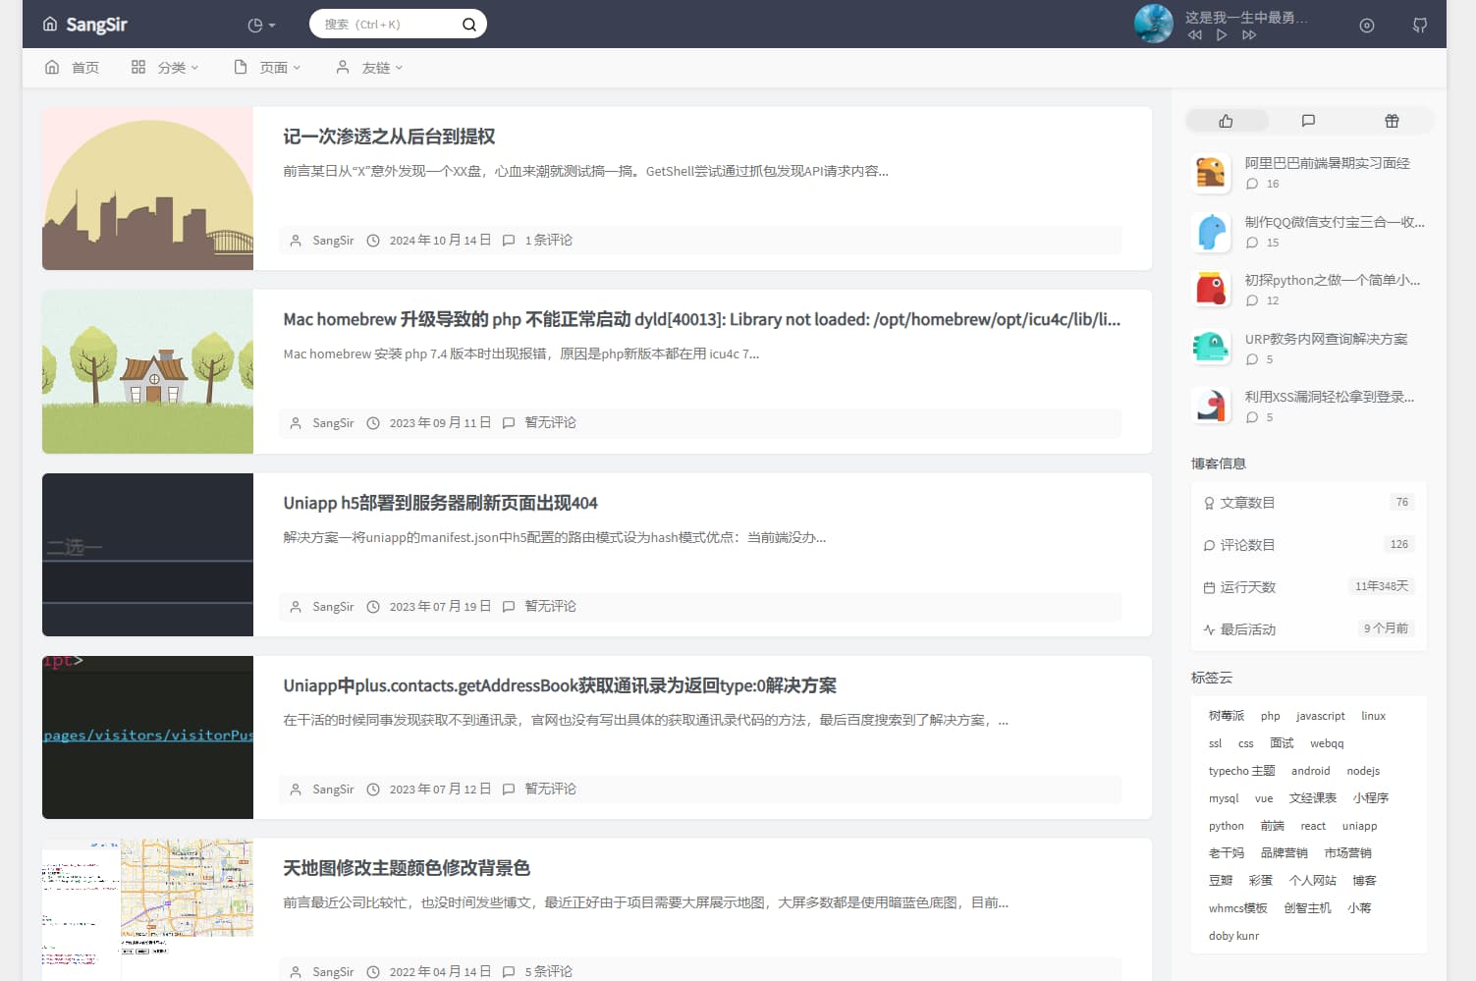1476x981 pixels.
Task: Open the pie chart dropdown in header
Action: [x=261, y=26]
